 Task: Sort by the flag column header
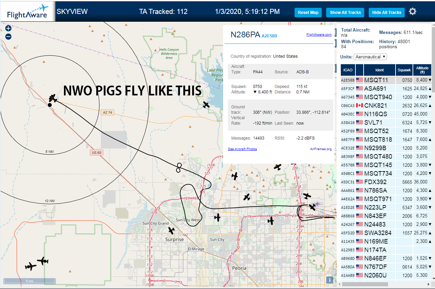(359, 70)
